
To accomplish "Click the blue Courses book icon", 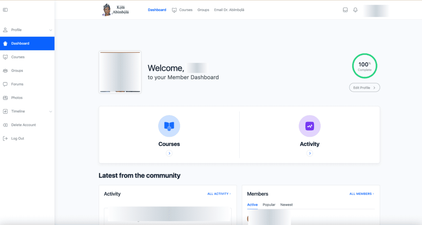I will coord(169,126).
